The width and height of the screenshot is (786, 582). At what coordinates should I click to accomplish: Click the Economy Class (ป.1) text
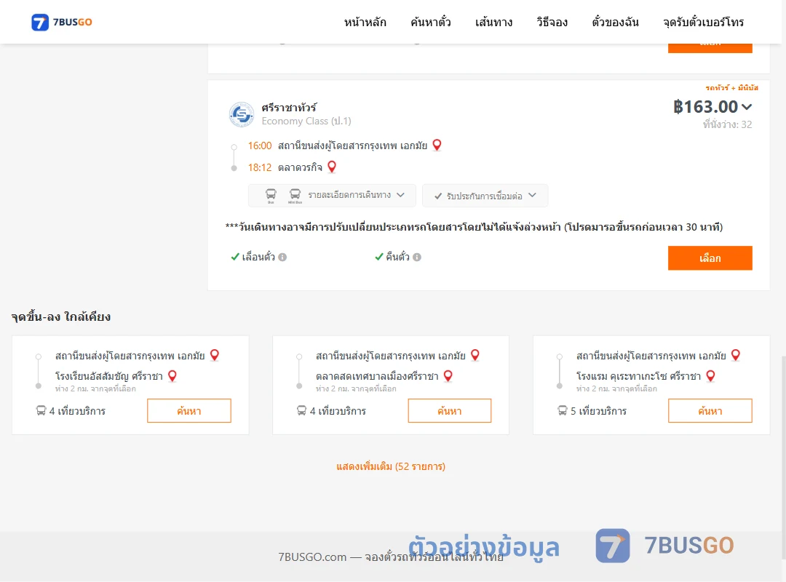[x=306, y=121]
